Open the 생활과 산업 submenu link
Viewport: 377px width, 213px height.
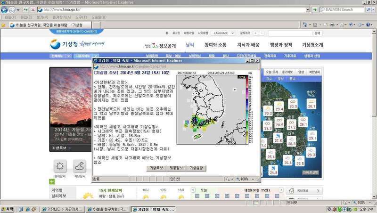[312, 56]
